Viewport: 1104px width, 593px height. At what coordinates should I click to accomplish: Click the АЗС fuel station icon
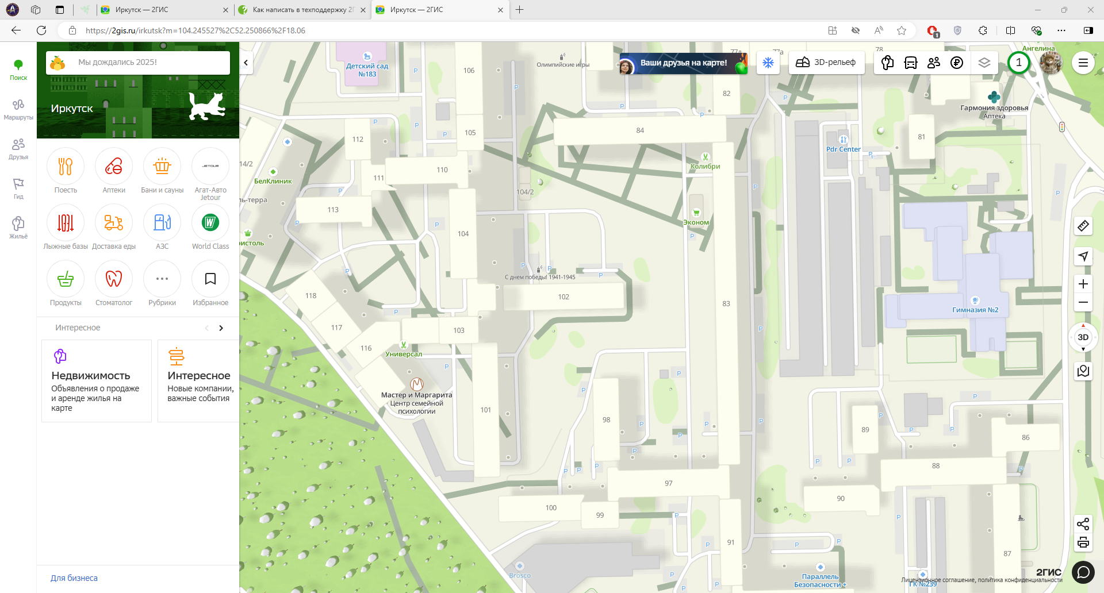coord(162,223)
